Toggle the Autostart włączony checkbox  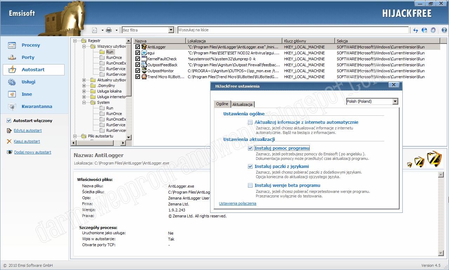(x=9, y=121)
